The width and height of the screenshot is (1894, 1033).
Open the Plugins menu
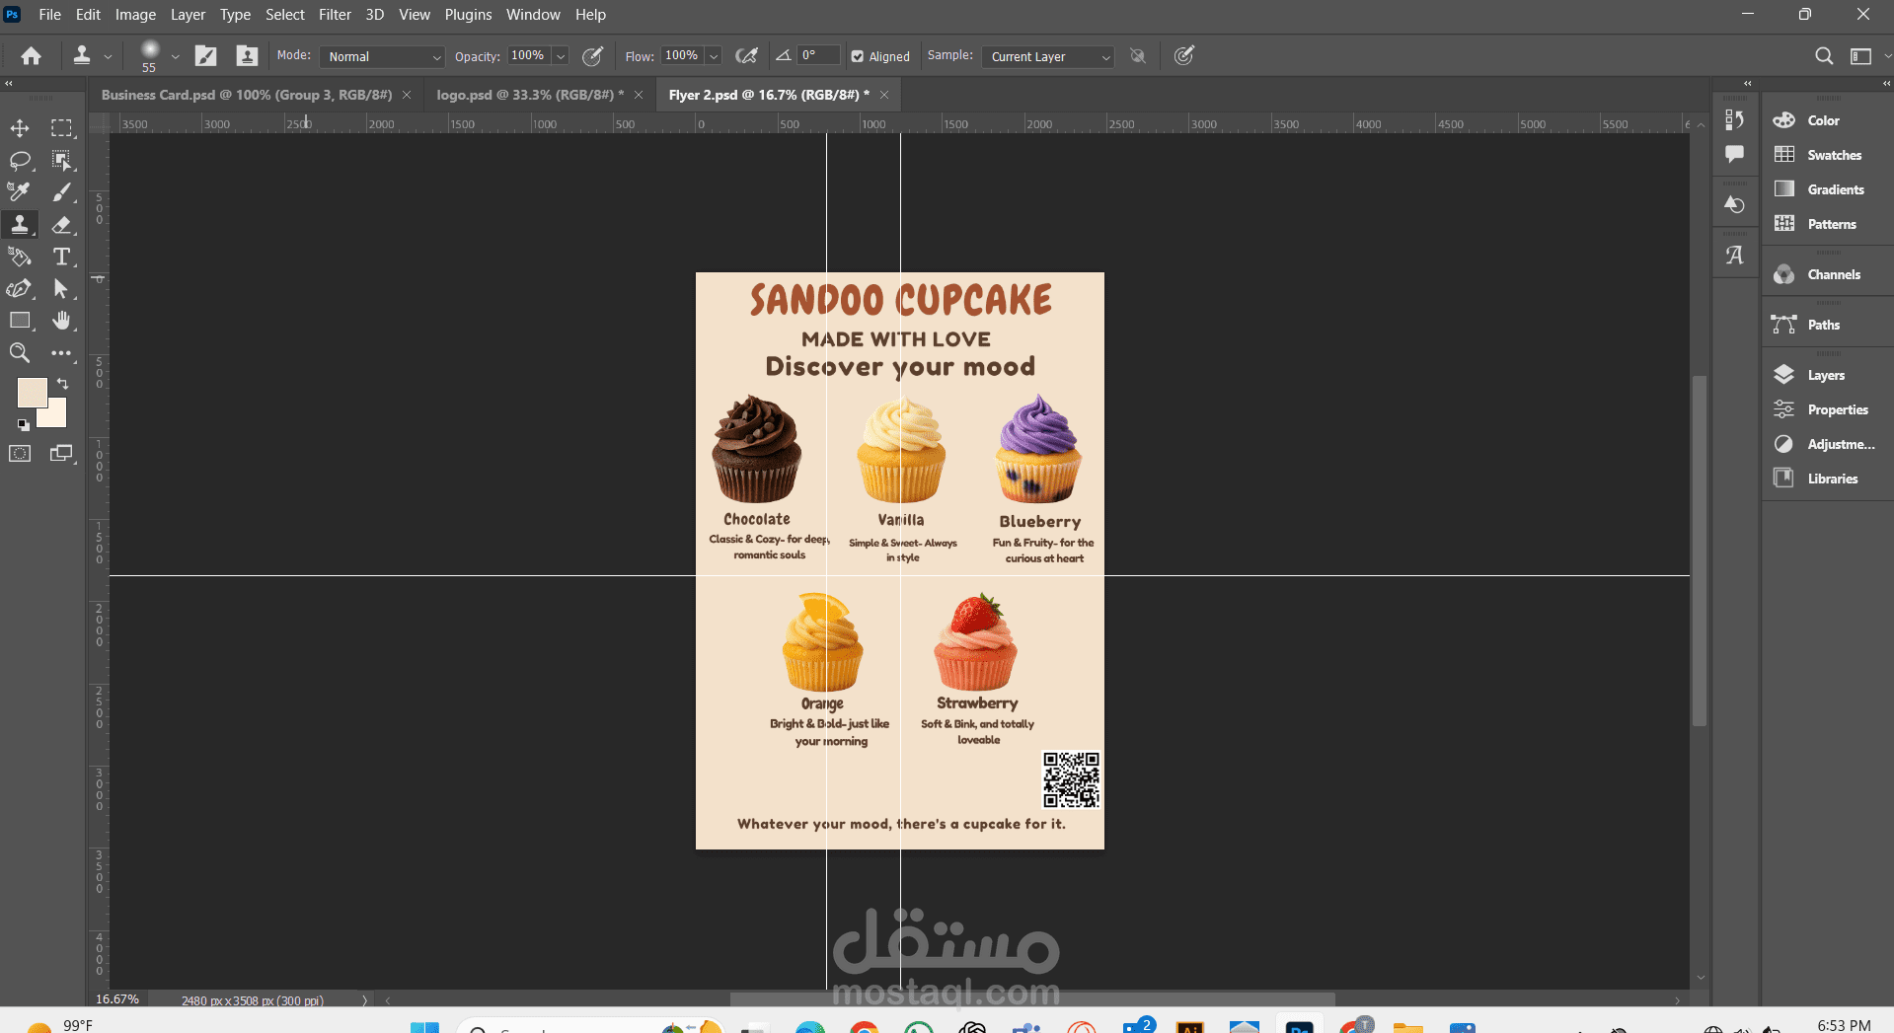(x=468, y=15)
